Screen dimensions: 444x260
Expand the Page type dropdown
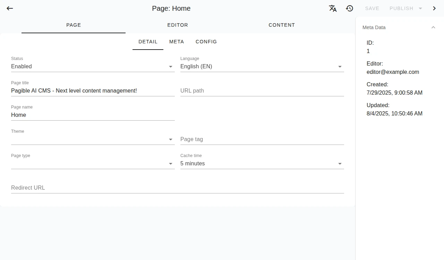(x=93, y=164)
